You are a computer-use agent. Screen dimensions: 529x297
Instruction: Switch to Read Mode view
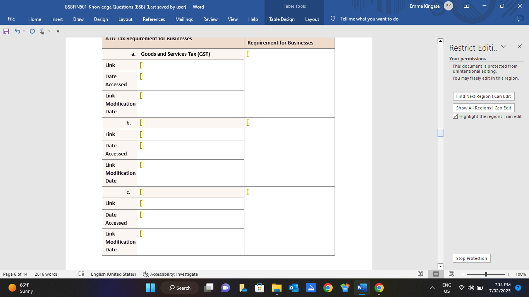(x=421, y=274)
